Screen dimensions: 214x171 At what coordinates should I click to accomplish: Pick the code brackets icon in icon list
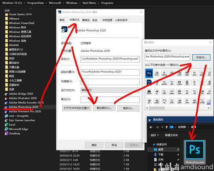coord(172,91)
